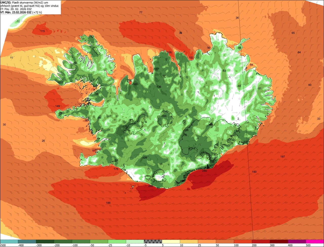Click the checkered swatch between -5 and 5

153,241
